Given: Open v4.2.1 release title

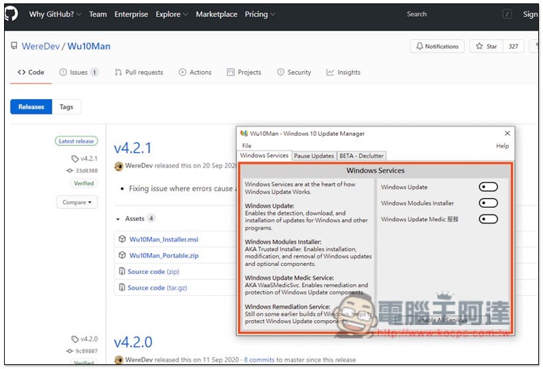Looking at the screenshot, I should pyautogui.click(x=132, y=148).
